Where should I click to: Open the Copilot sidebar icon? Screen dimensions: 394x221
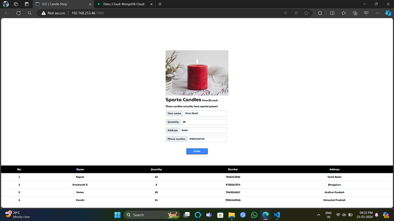click(388, 13)
